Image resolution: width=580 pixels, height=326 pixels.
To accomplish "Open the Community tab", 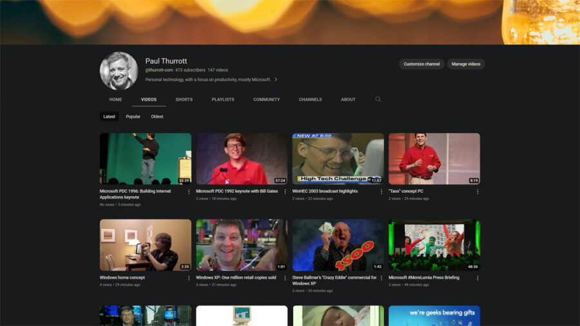I will [x=266, y=99].
